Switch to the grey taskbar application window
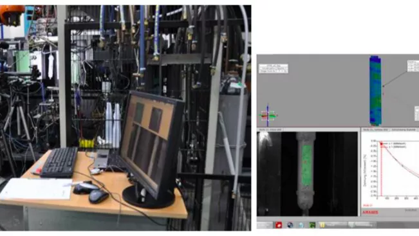The image size is (419, 236). (x=362, y=225)
